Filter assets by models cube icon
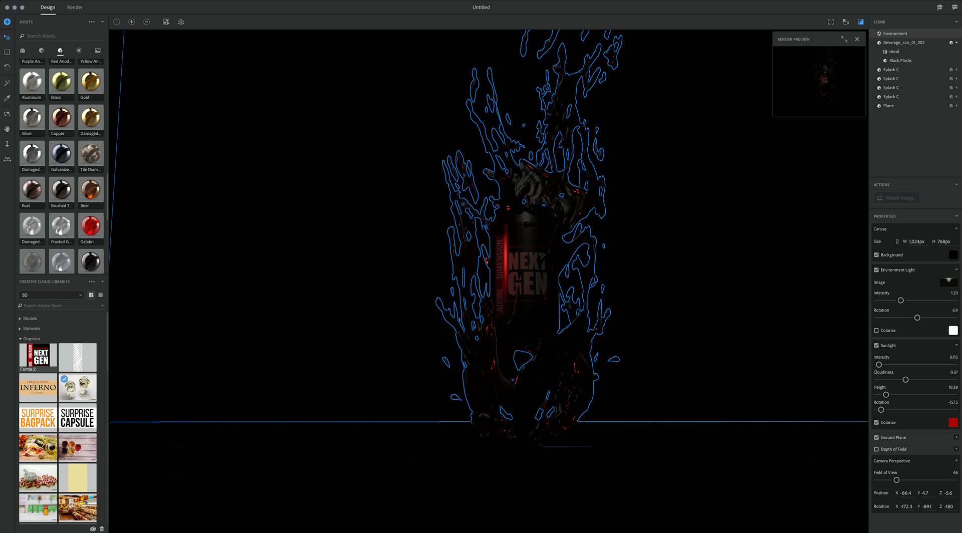Image resolution: width=962 pixels, height=533 pixels. point(41,51)
